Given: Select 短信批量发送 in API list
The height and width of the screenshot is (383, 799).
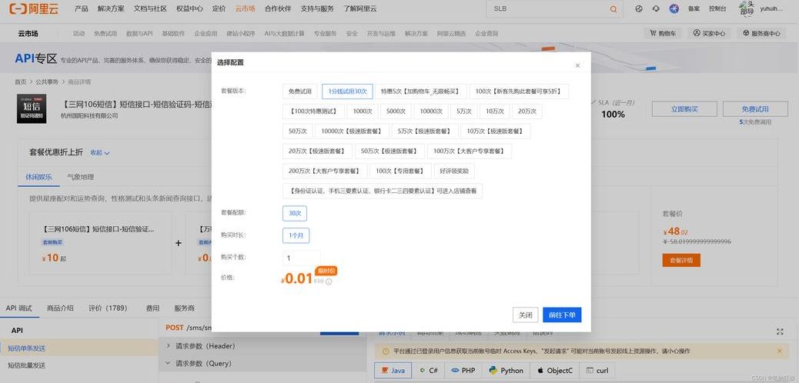Looking at the screenshot, I should coord(26,365).
